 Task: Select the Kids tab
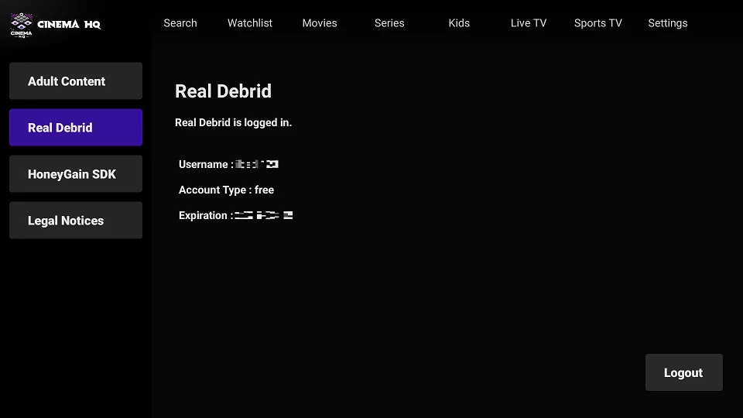[x=459, y=23]
